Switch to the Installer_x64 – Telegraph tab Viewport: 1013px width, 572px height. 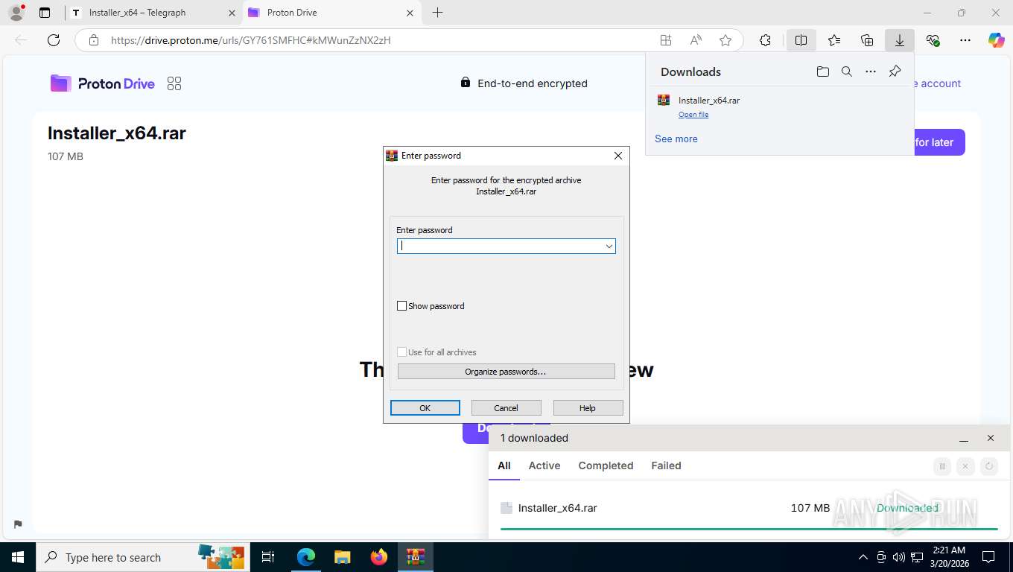coord(153,13)
